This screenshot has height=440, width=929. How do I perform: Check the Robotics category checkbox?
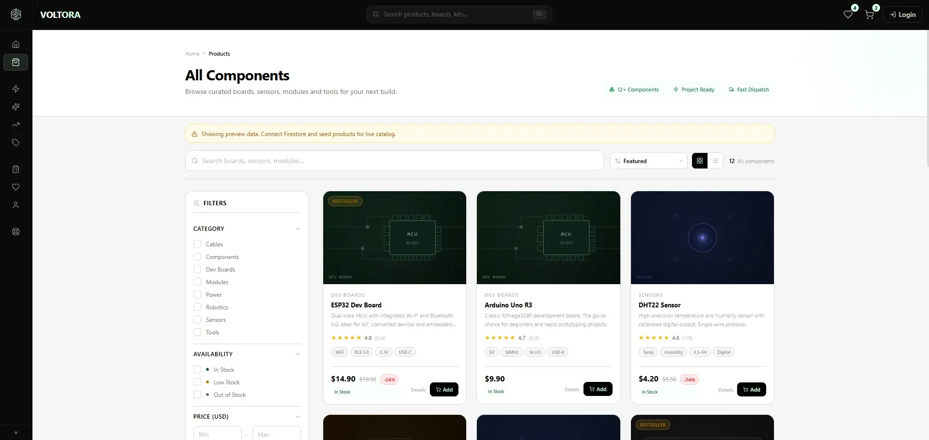click(197, 307)
